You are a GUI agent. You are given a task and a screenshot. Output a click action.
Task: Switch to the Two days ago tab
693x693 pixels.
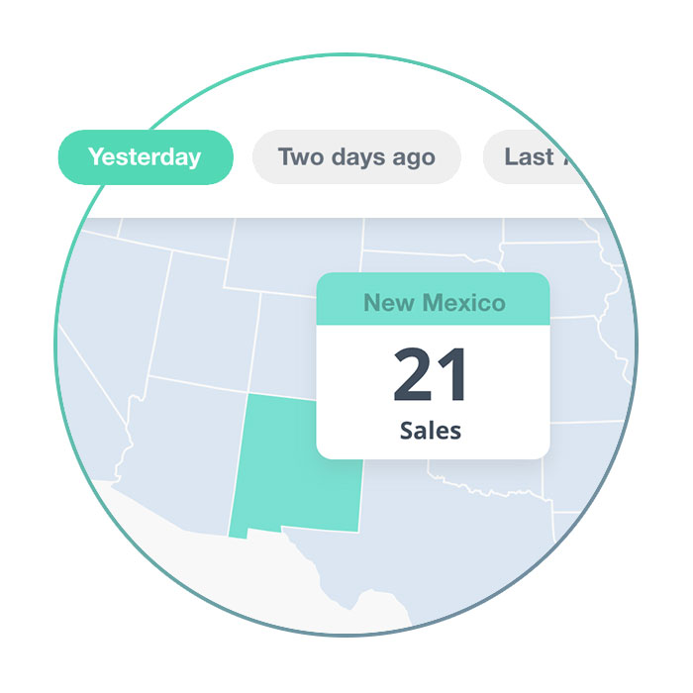356,157
